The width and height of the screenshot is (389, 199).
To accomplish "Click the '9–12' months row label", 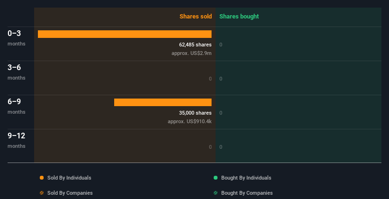I will tap(17, 136).
